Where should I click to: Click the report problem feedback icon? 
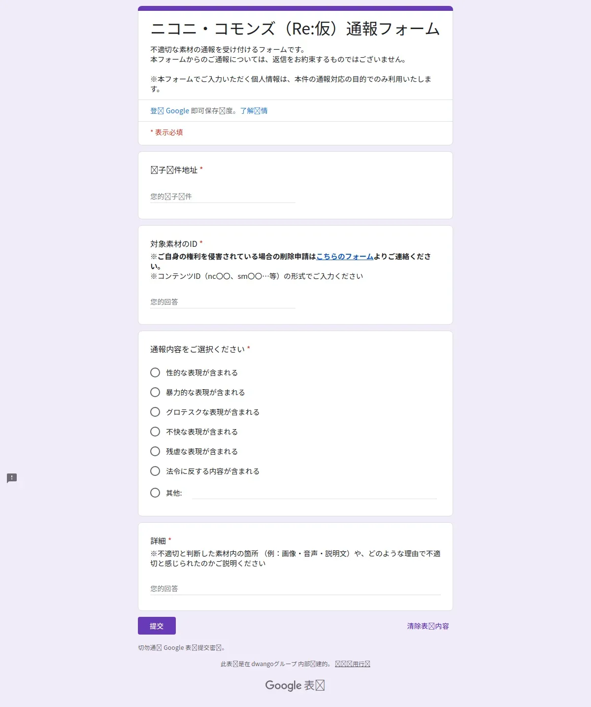[12, 478]
